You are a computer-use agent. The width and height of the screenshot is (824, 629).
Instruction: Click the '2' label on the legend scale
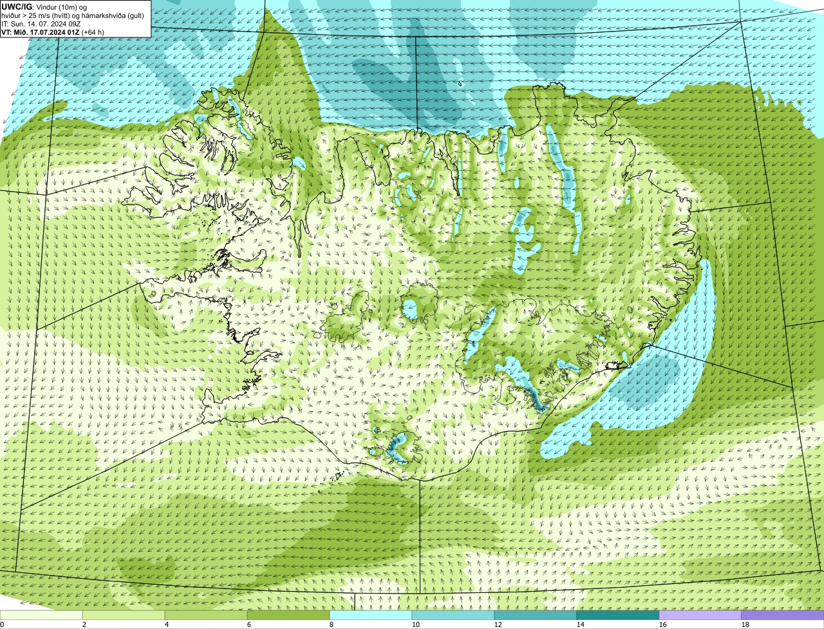click(84, 624)
